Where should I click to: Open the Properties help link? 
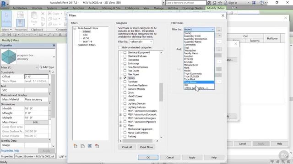pos(10,151)
